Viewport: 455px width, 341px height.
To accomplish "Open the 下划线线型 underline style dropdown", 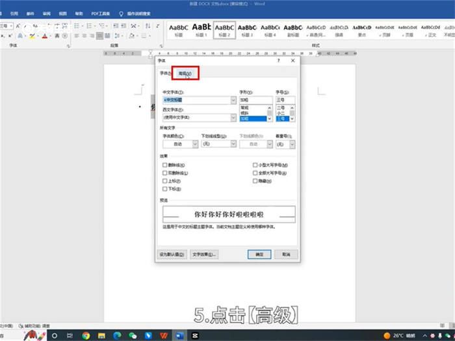I will tap(233, 144).
